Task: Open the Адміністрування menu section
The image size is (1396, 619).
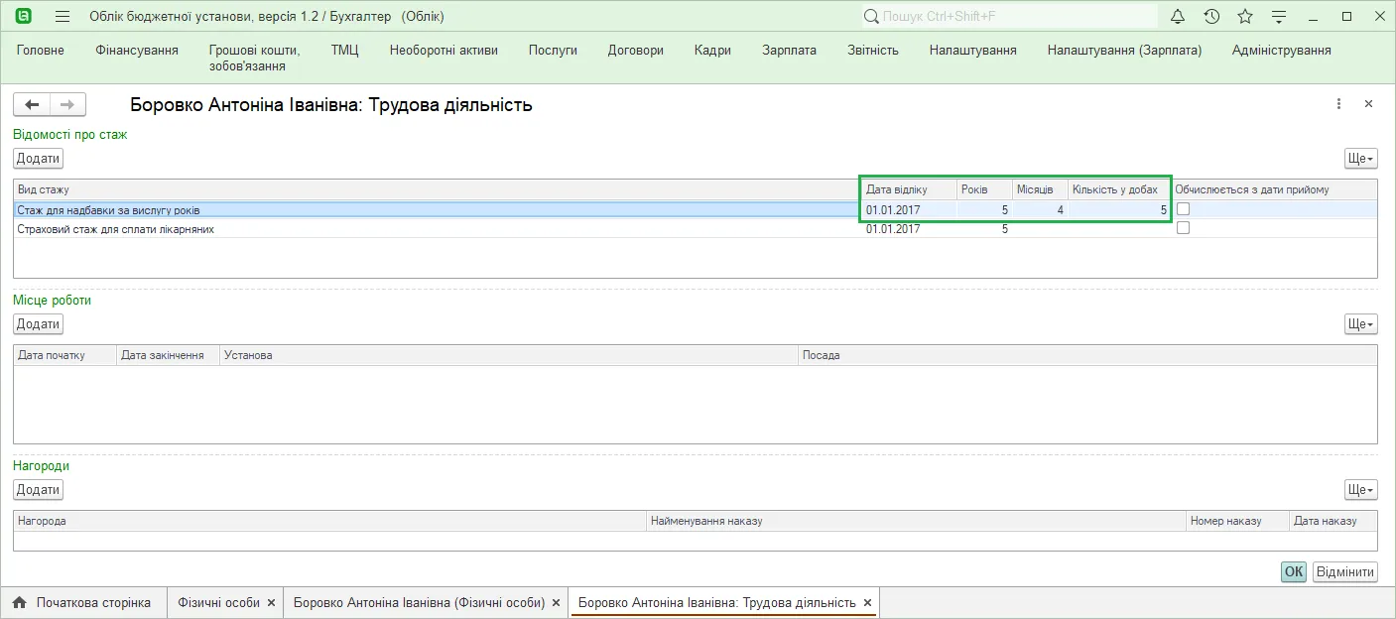Action: pos(1281,51)
